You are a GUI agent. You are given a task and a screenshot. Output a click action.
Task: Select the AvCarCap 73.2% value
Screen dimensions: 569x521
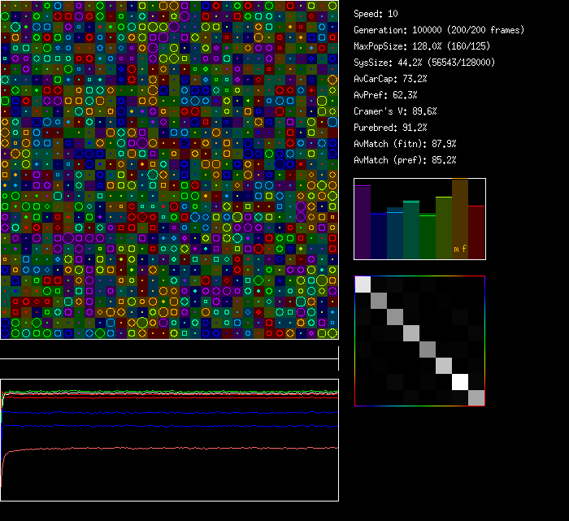coord(390,79)
